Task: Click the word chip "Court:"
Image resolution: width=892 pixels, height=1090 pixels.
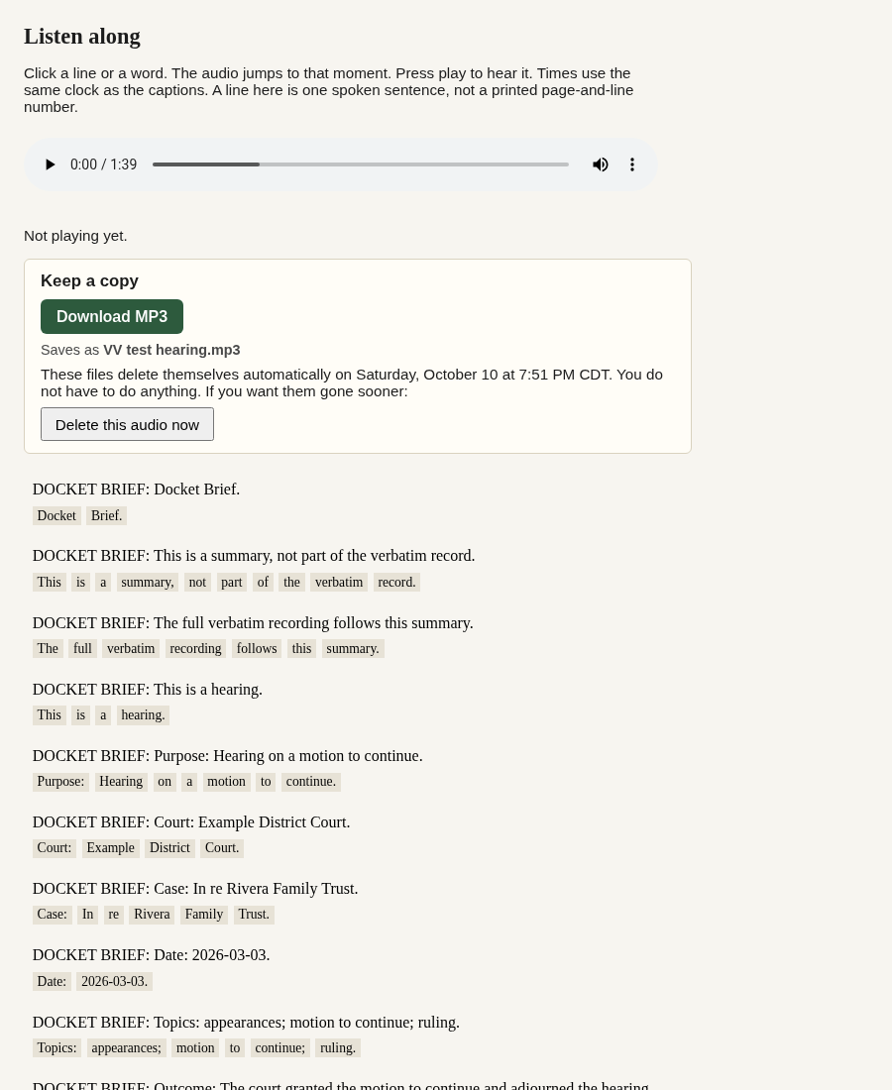Action: point(55,848)
